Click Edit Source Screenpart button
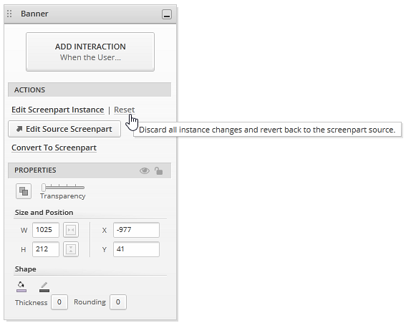Screen dimensions: 406x323 pos(64,129)
